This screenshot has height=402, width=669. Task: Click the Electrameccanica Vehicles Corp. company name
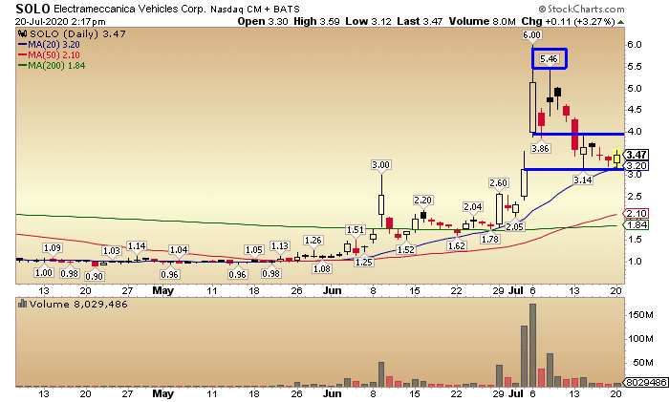pyautogui.click(x=129, y=9)
